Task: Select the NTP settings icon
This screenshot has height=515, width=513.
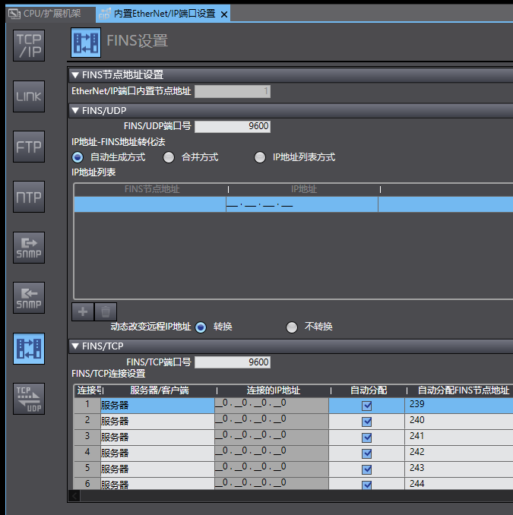Action: 30,197
